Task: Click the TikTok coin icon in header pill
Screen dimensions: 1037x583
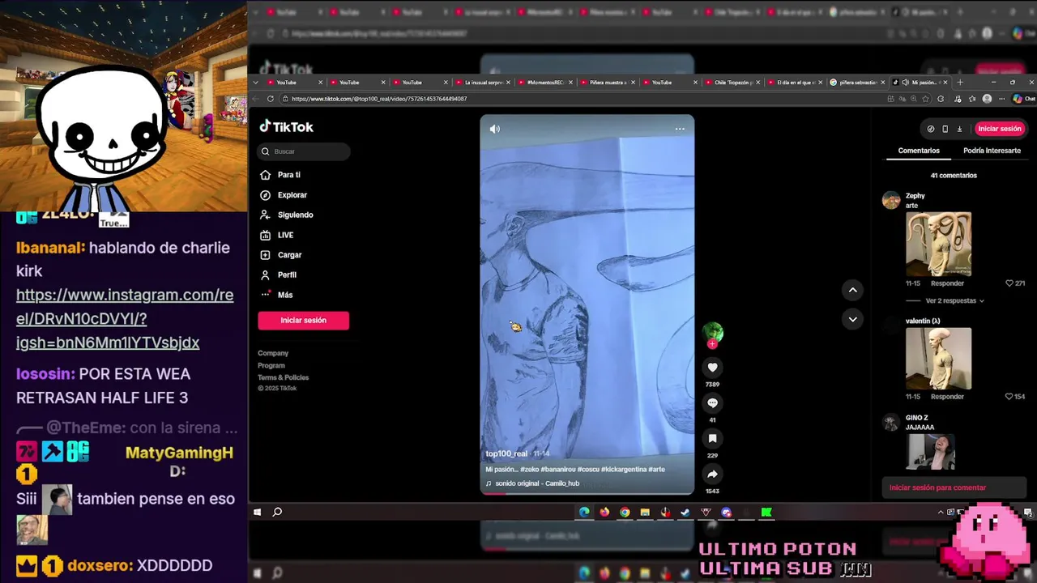Action: (x=930, y=129)
